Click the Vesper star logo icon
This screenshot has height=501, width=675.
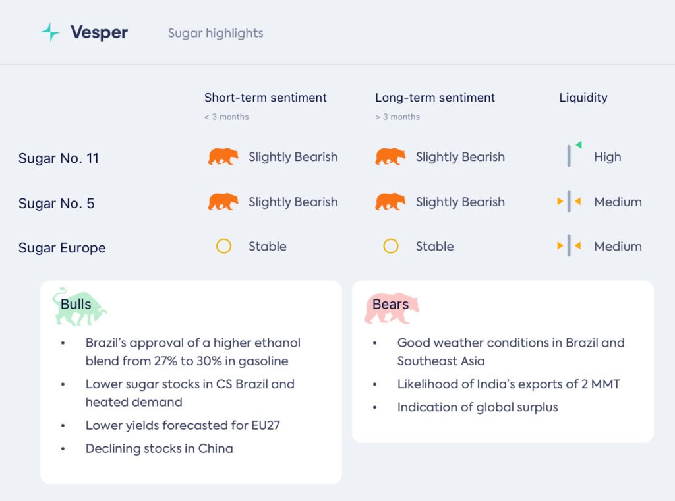(50, 32)
